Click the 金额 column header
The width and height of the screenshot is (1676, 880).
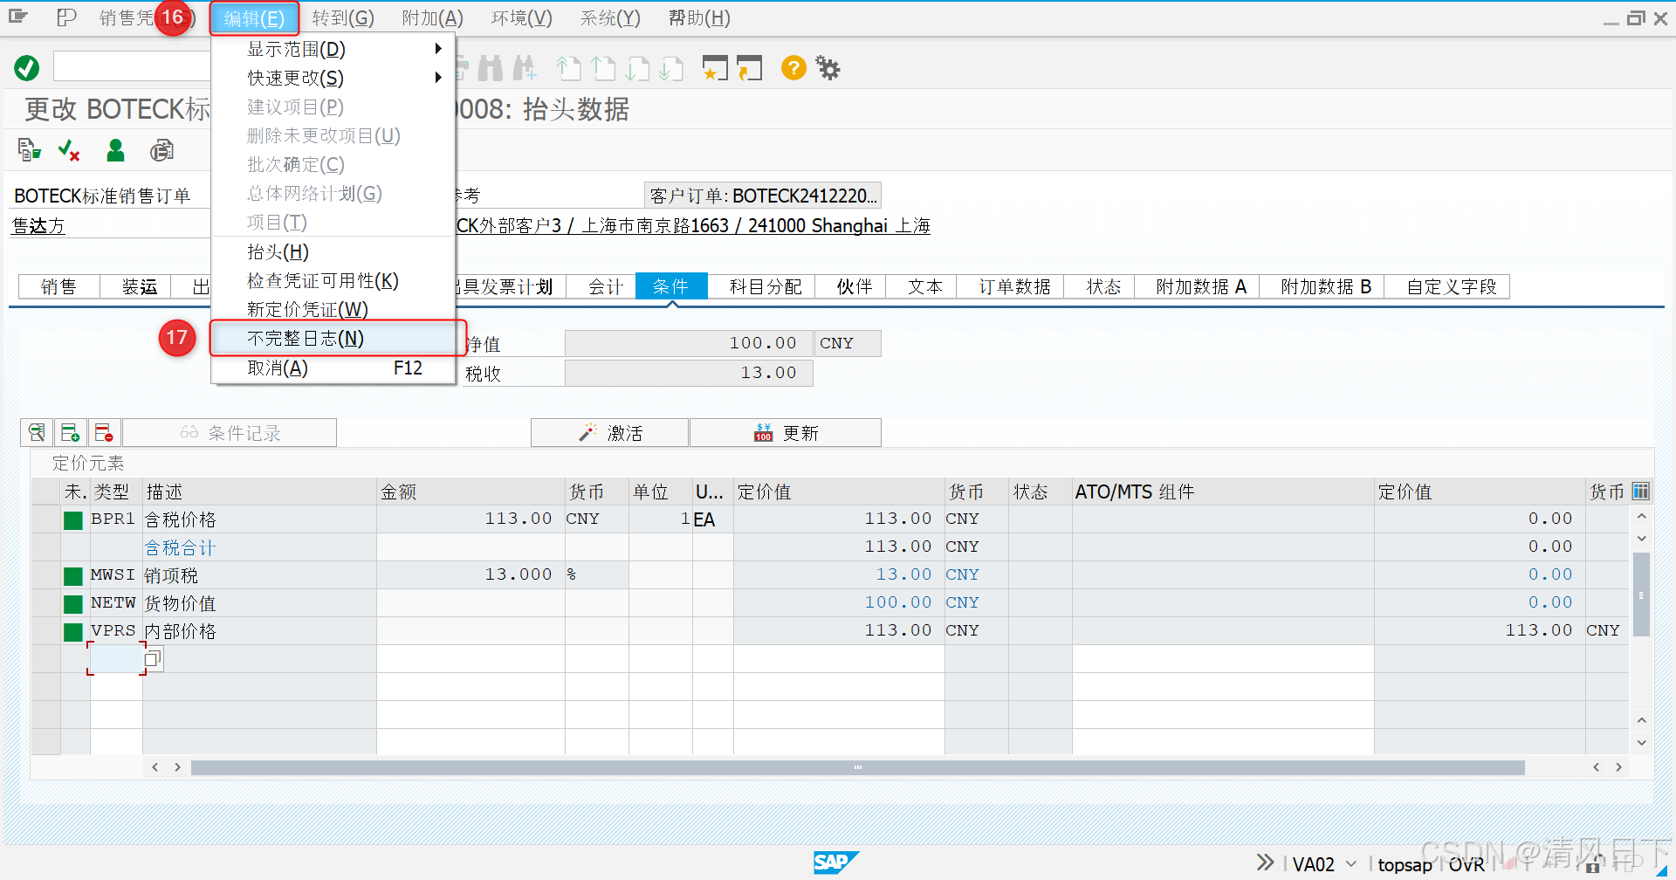pos(471,492)
